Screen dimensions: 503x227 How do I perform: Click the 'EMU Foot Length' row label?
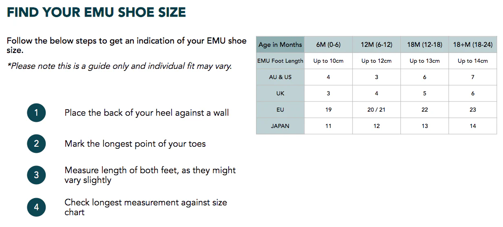click(280, 61)
